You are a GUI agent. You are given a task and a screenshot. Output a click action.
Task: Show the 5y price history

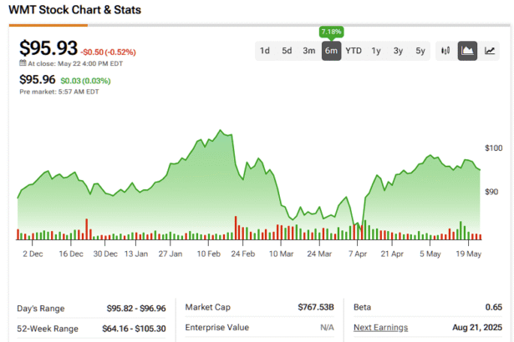click(420, 51)
